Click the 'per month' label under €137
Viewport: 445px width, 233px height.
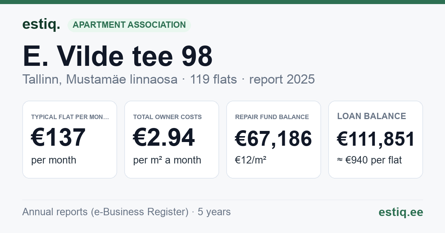point(53,160)
